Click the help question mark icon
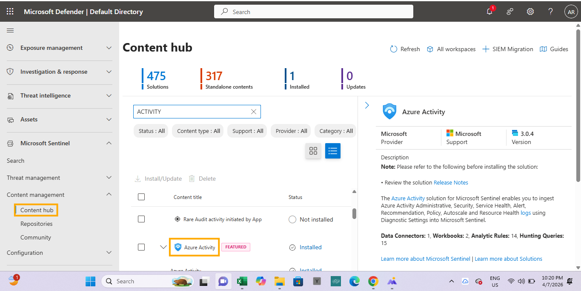This screenshot has height=291, width=581. (x=550, y=12)
